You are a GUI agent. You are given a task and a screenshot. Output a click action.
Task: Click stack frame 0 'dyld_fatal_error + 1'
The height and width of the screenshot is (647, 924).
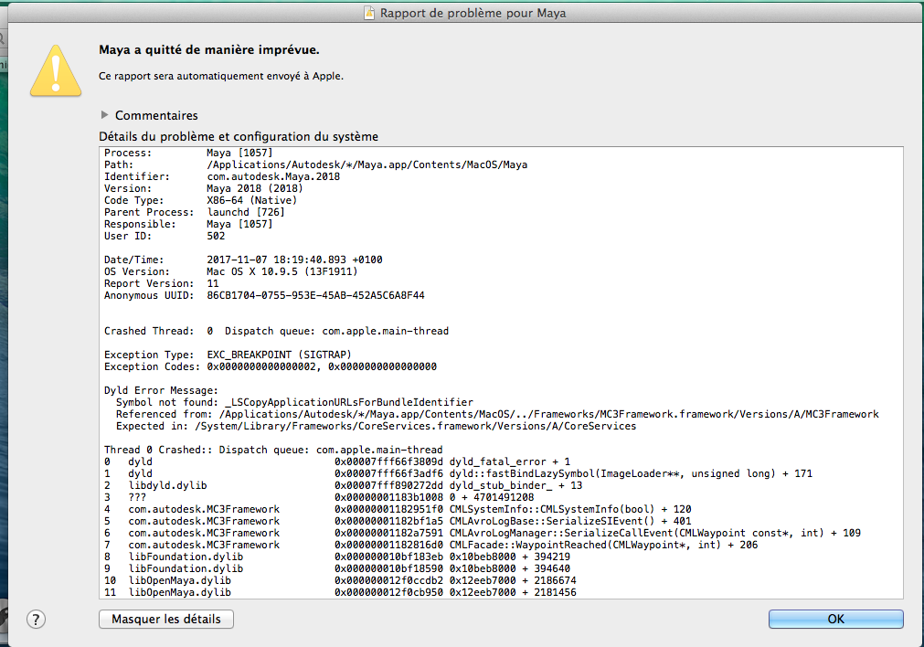(337, 461)
